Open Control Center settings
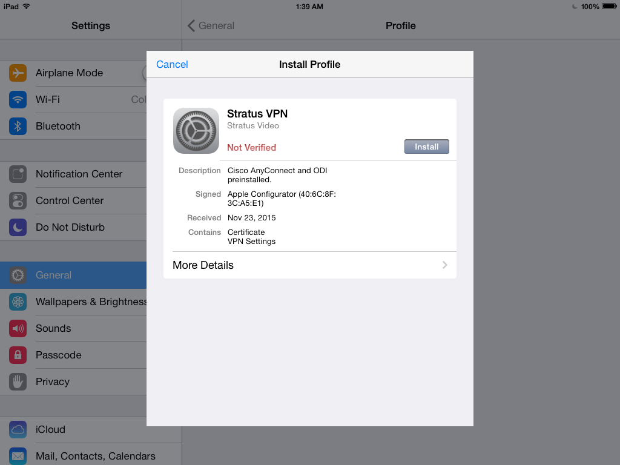This screenshot has height=465, width=620. (x=73, y=201)
